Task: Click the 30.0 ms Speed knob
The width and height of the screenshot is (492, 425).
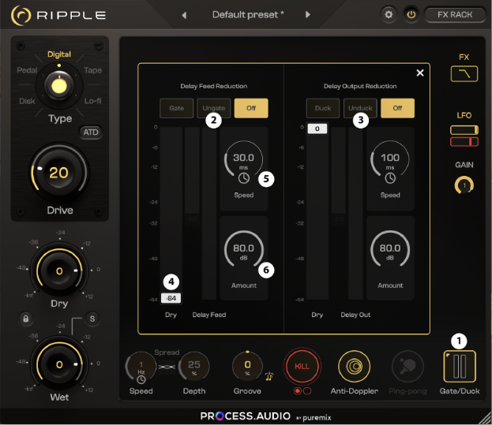Action: (243, 158)
